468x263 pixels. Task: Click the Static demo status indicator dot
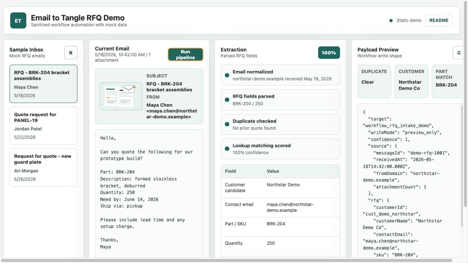391,21
